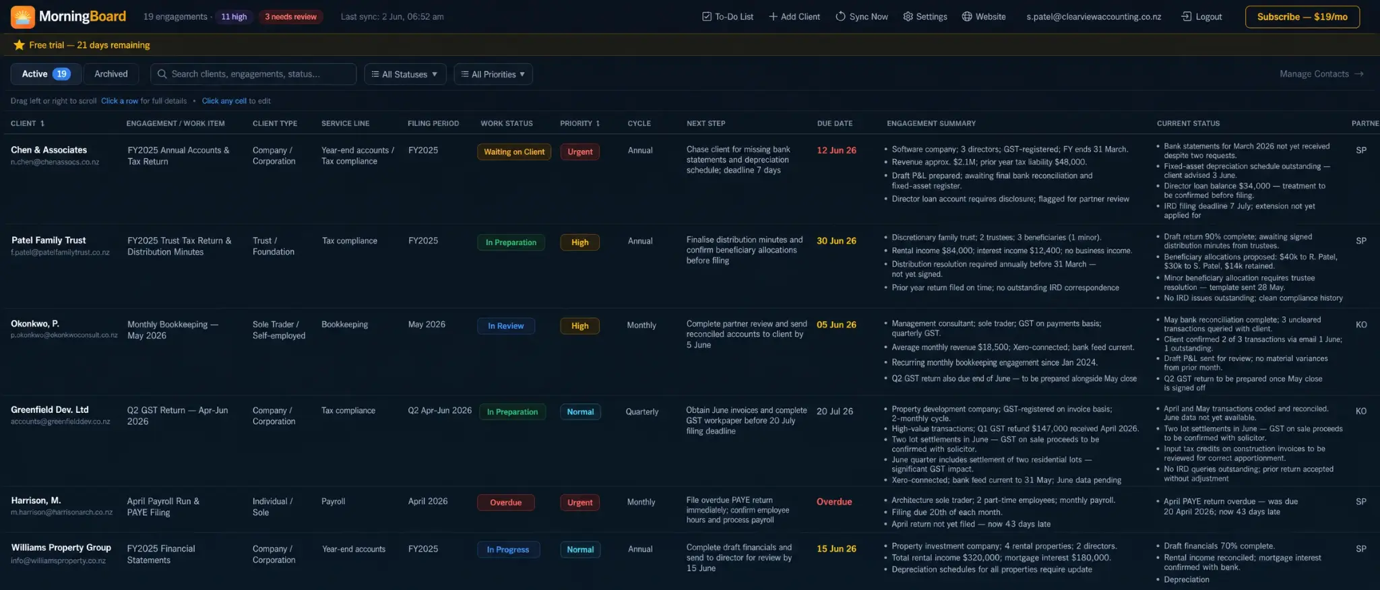Change High priority for Patel Family Trust
The height and width of the screenshot is (590, 1380).
pos(579,242)
